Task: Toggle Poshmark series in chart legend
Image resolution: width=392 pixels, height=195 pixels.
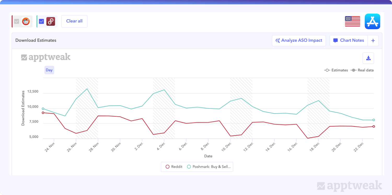Action: point(209,166)
